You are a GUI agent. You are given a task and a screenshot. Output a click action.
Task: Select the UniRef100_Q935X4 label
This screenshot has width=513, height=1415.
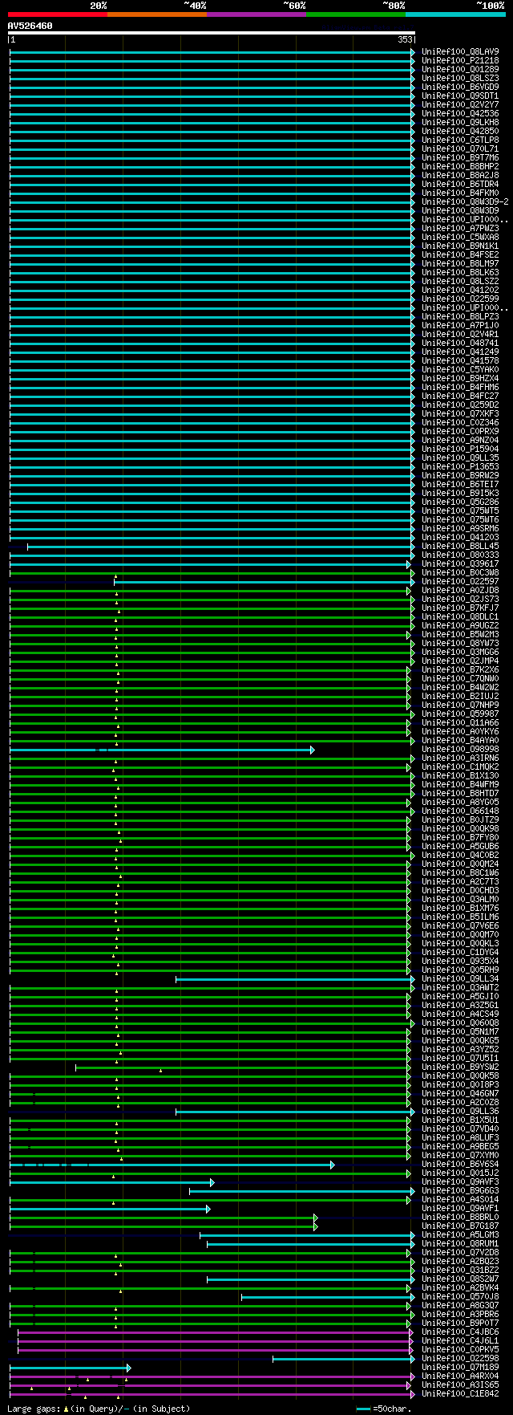coord(460,961)
